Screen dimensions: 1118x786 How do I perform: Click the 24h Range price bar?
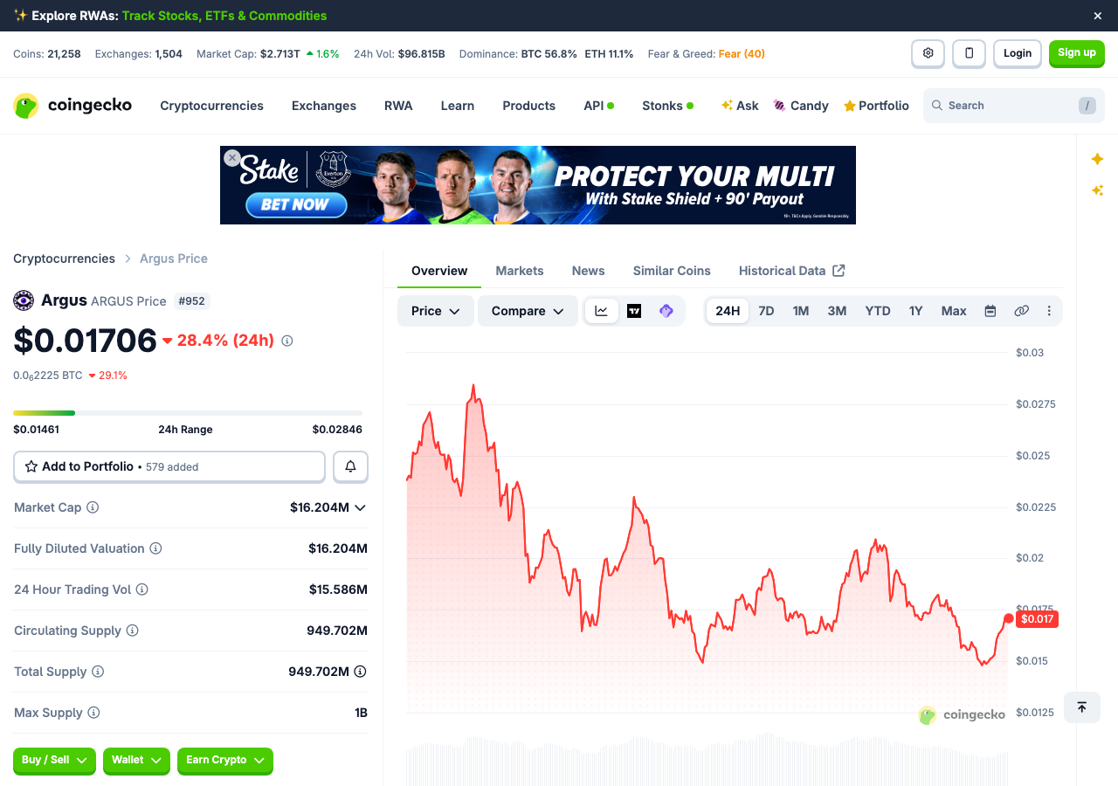188,412
